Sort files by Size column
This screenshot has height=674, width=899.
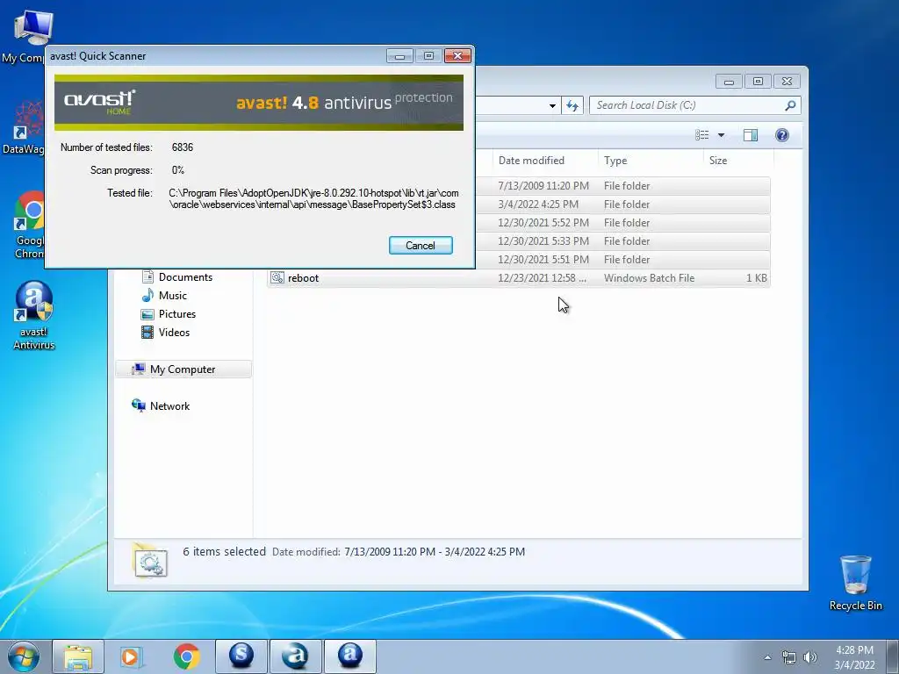pos(738,161)
